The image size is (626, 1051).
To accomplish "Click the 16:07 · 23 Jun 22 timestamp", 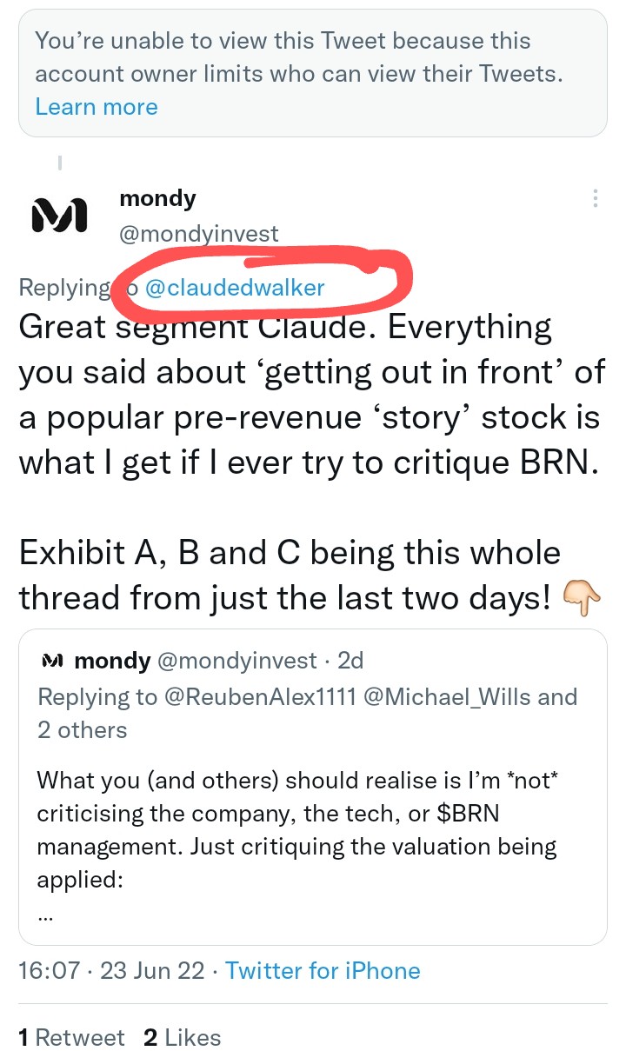I will click(115, 971).
